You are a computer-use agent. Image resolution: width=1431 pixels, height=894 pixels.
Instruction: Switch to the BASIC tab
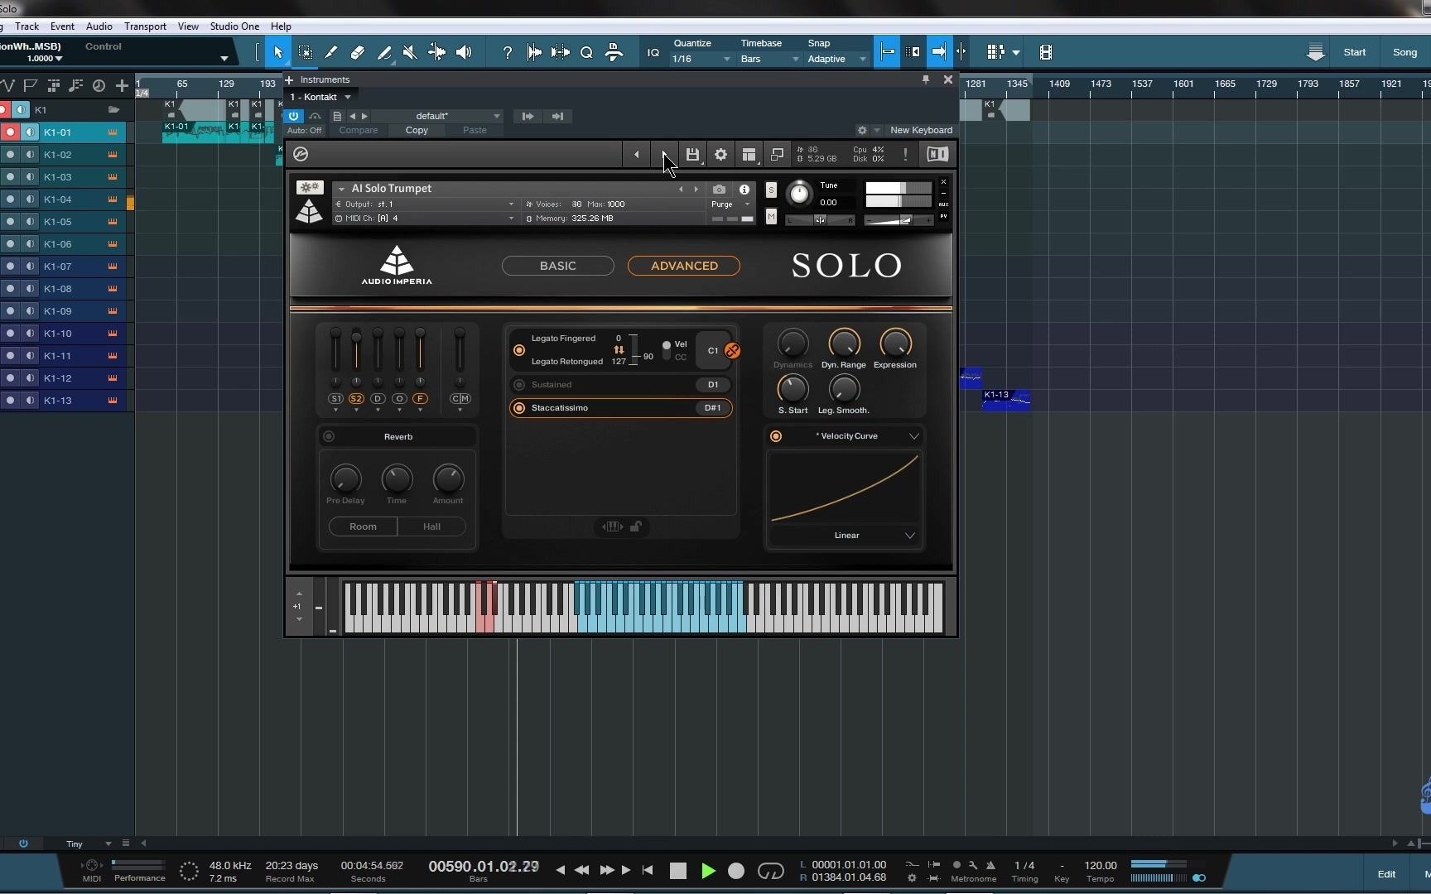click(x=558, y=266)
